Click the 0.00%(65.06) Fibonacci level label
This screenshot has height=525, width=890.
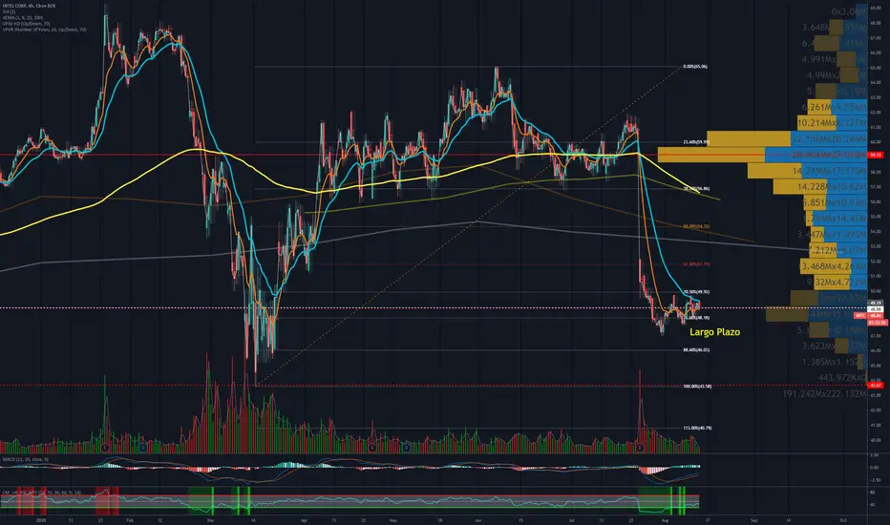point(695,67)
